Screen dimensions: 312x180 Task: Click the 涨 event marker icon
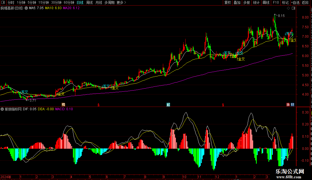288,105
